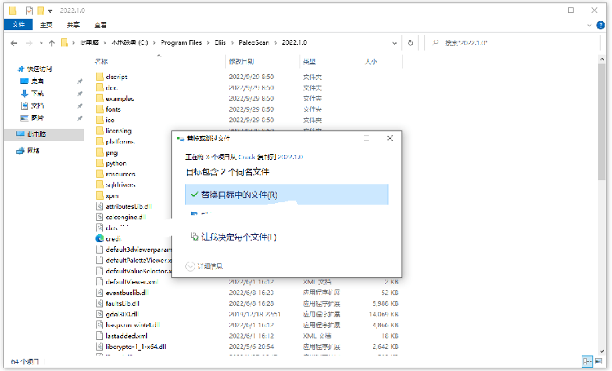Select the ico folder
This screenshot has height=371, width=612.
[x=105, y=120]
